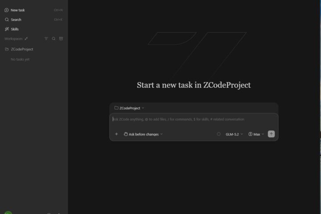Viewport: 321px width, 214px height.
Task: Expand the Max effort dropdown
Action: coord(256,134)
